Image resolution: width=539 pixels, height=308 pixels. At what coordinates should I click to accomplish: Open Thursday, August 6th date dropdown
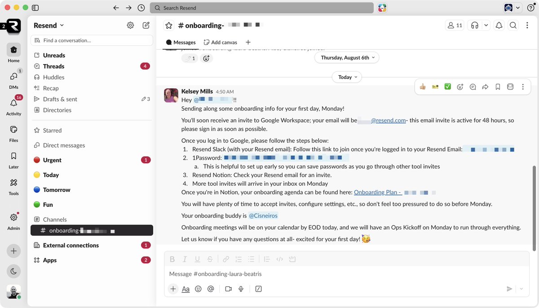[x=347, y=57]
